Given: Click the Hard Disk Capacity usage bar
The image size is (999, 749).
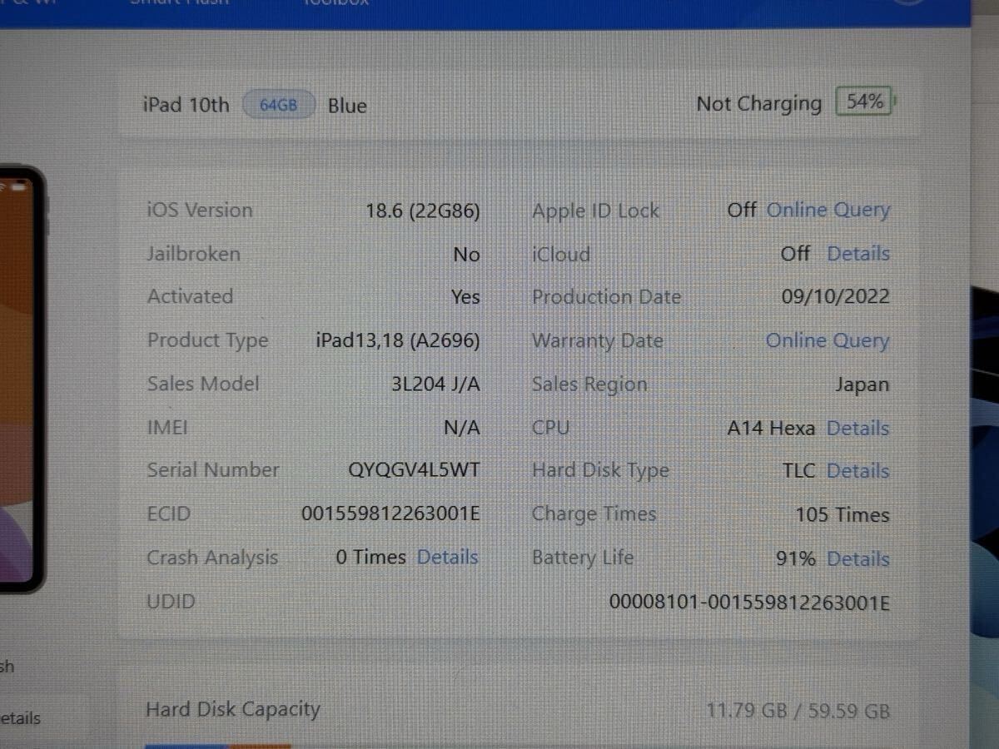Looking at the screenshot, I should [x=218, y=745].
